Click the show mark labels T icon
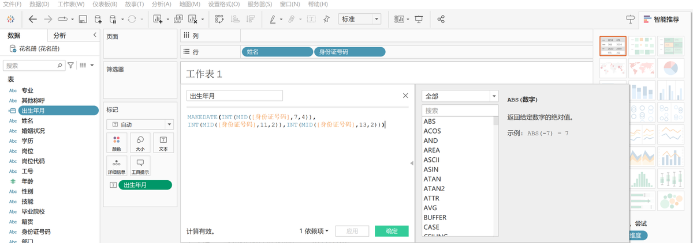The height and width of the screenshot is (243, 693). point(311,19)
